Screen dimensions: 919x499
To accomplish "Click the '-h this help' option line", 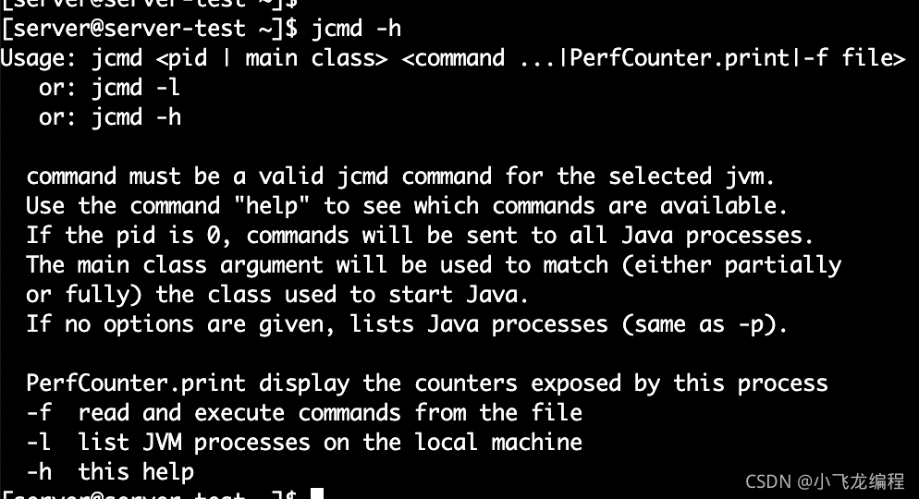I will click(x=110, y=472).
